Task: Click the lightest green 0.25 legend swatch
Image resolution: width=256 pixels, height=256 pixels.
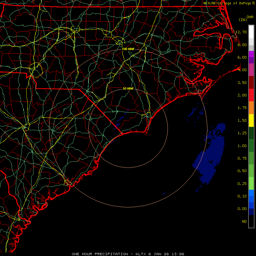Action: pos(251,183)
